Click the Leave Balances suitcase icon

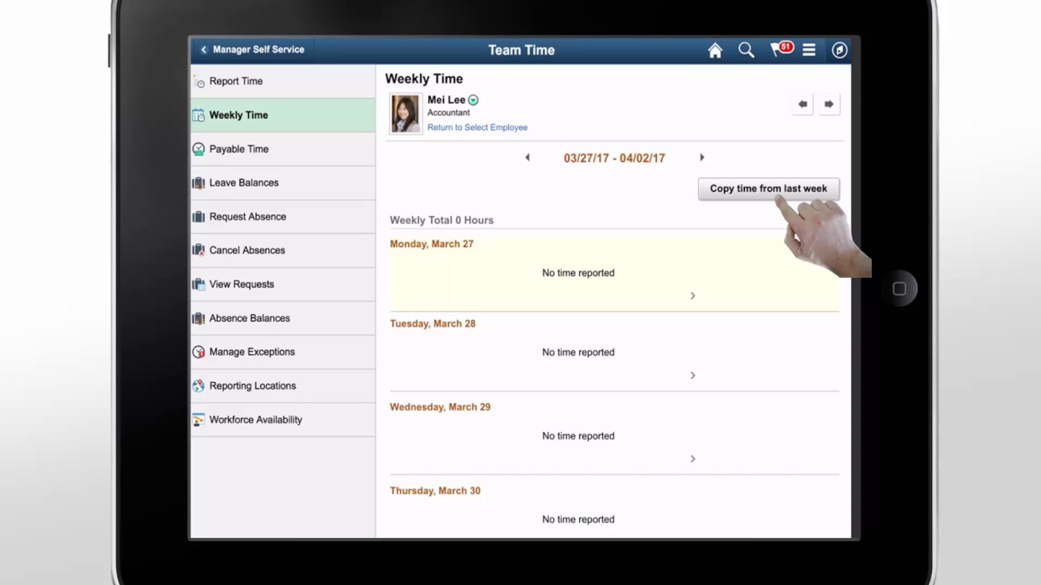click(x=198, y=183)
